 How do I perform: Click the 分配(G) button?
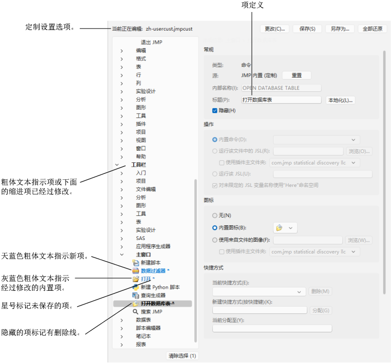click(320, 311)
